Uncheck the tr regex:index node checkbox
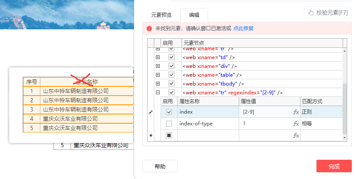Image resolution: width=356 pixels, height=179 pixels. tap(171, 92)
